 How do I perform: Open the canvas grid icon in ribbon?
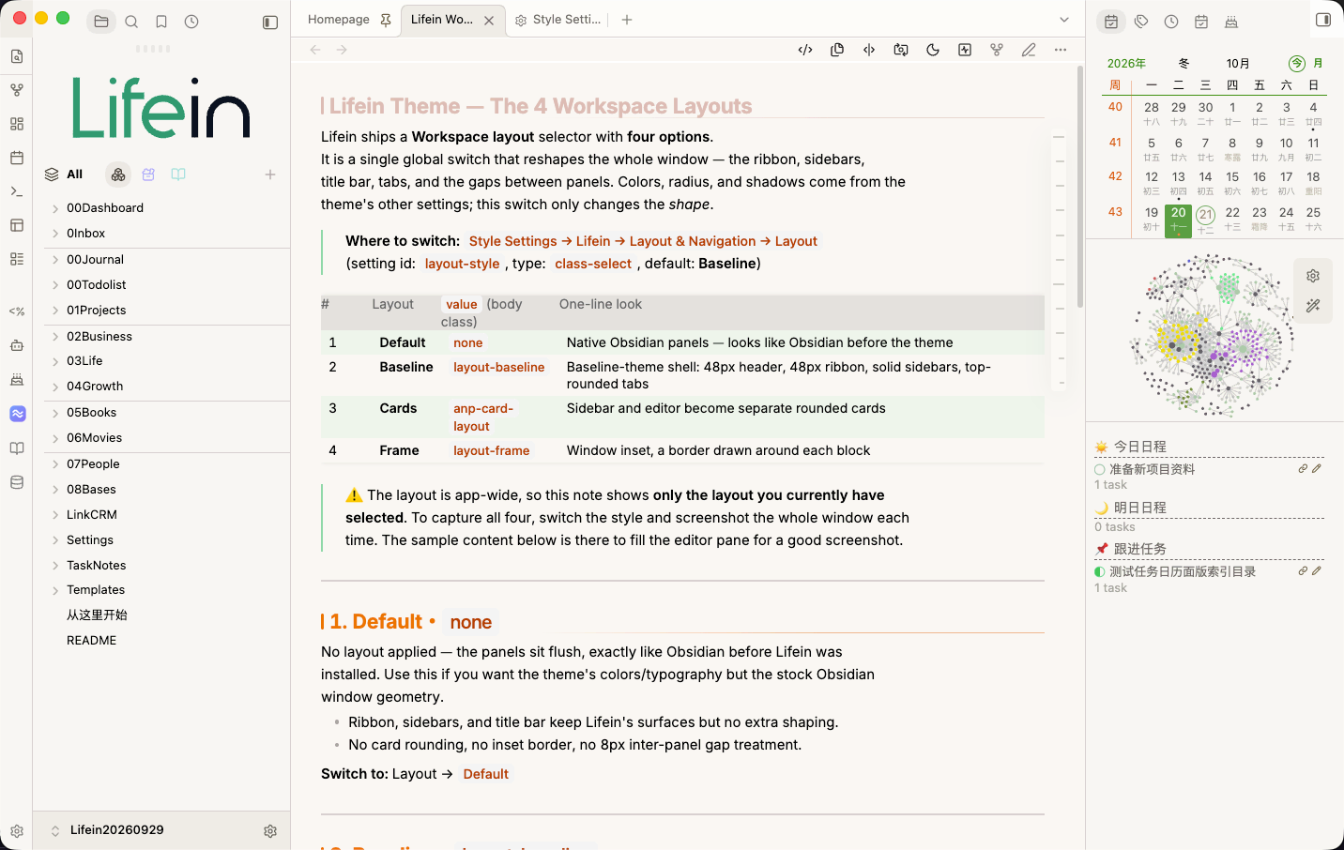[17, 124]
